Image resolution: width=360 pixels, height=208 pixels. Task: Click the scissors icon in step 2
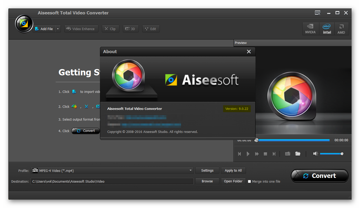pyautogui.click(x=86, y=106)
